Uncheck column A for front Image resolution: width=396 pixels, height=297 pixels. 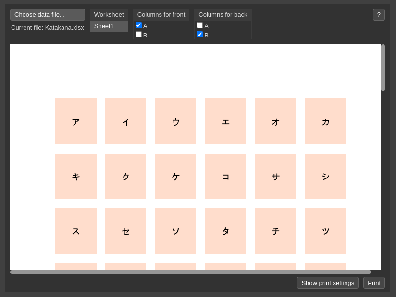[139, 25]
